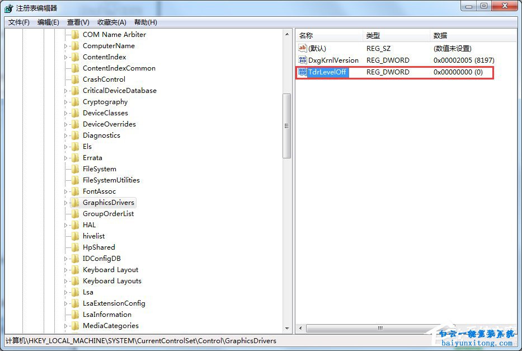Click the HAL folder icon

[x=75, y=224]
